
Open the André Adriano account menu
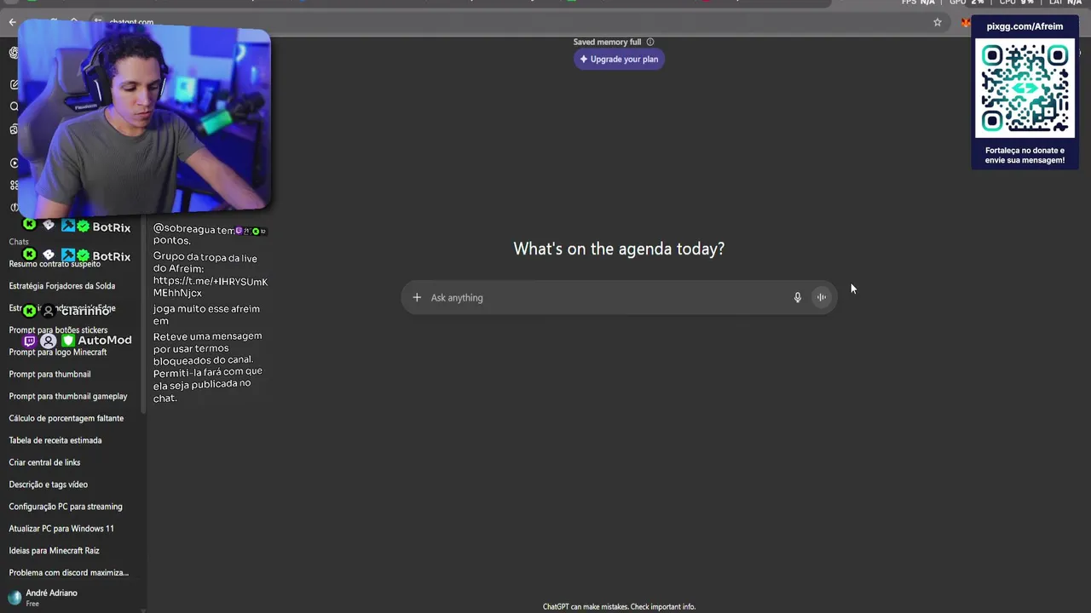coord(72,598)
